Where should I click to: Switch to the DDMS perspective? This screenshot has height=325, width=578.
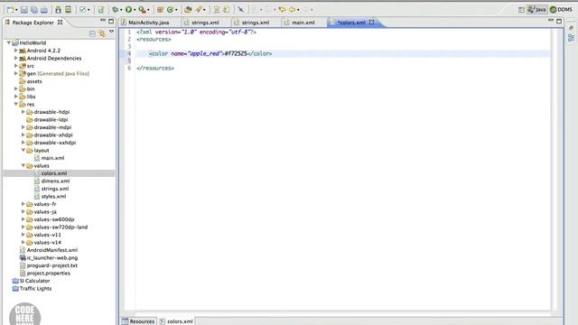point(561,10)
